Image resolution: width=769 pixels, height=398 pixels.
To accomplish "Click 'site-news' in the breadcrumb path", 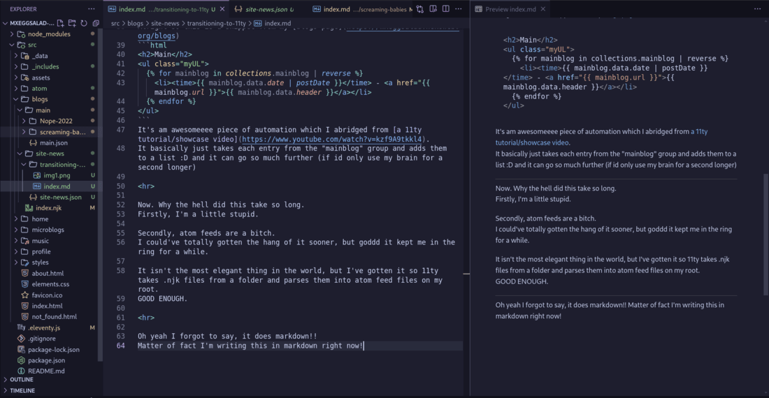I will pos(165,23).
